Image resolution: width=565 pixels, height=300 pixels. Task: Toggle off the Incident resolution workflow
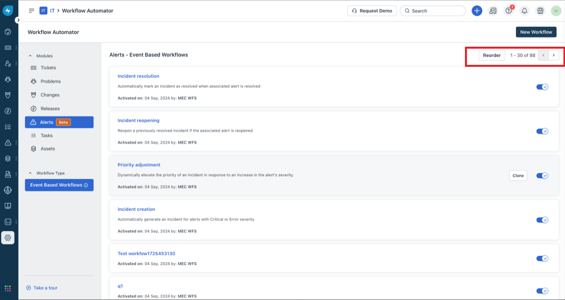(x=542, y=87)
